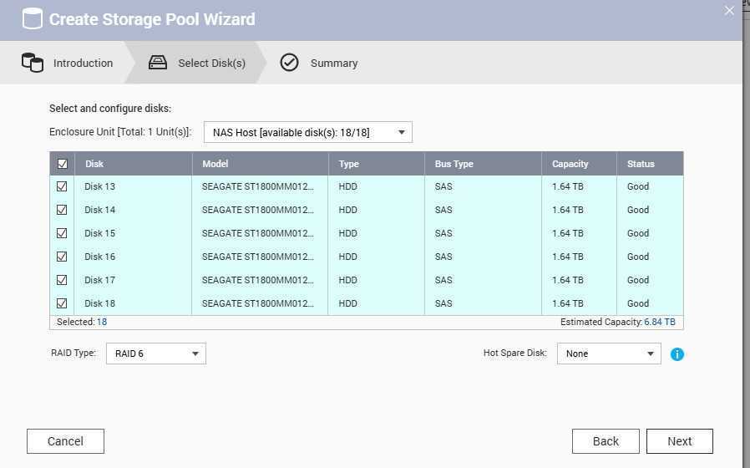Click the Summary step checkmark icon

coord(289,63)
